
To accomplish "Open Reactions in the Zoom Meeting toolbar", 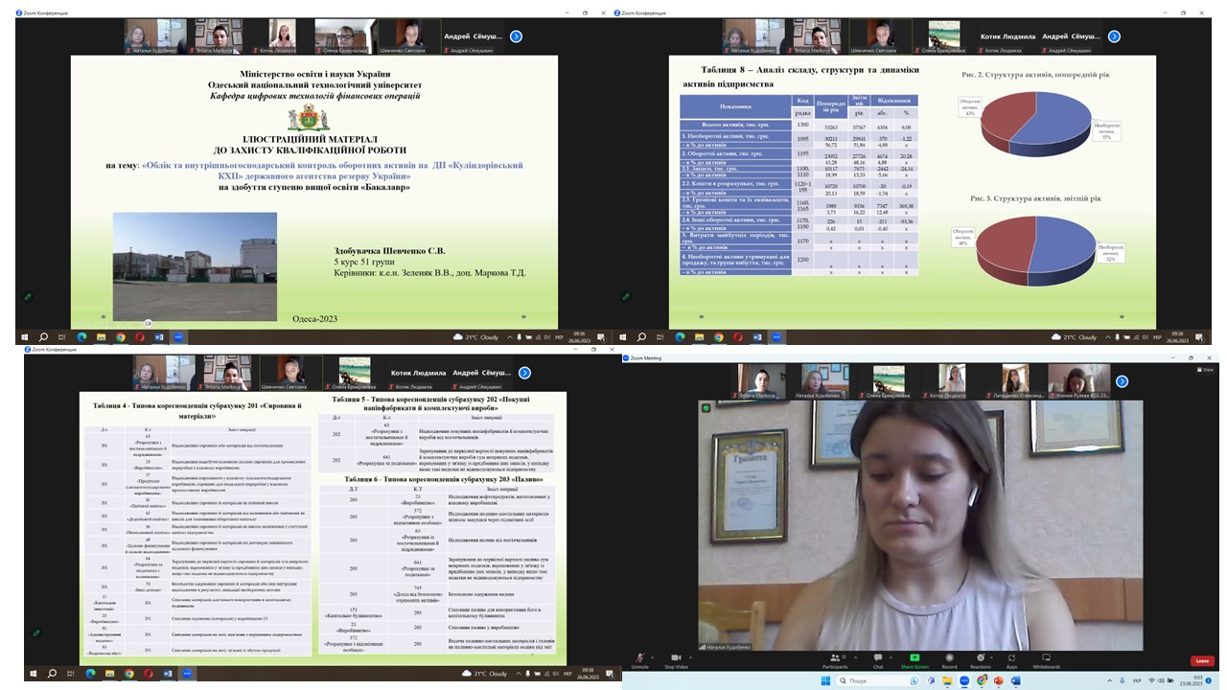I will pos(980,660).
